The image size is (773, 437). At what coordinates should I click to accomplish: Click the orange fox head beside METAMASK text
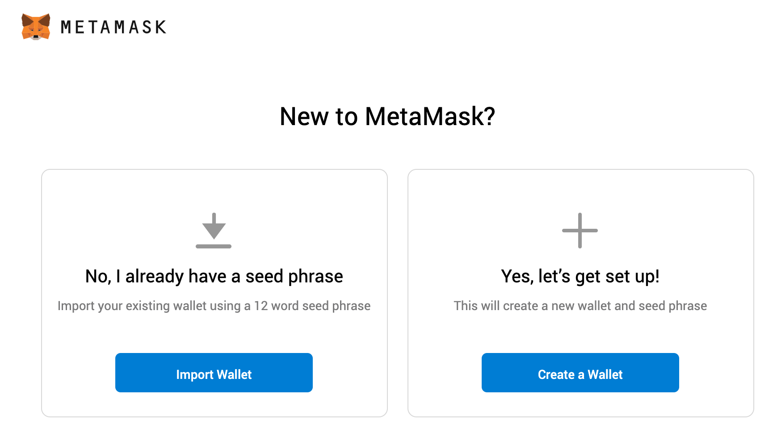[x=36, y=27]
